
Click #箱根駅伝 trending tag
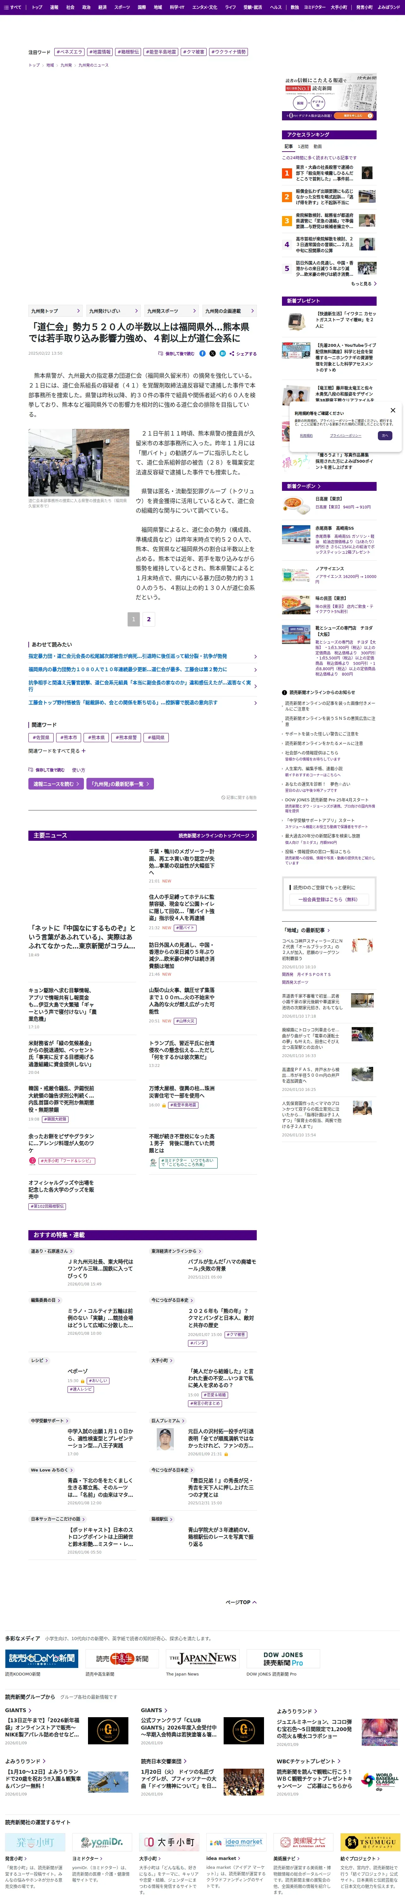128,52
